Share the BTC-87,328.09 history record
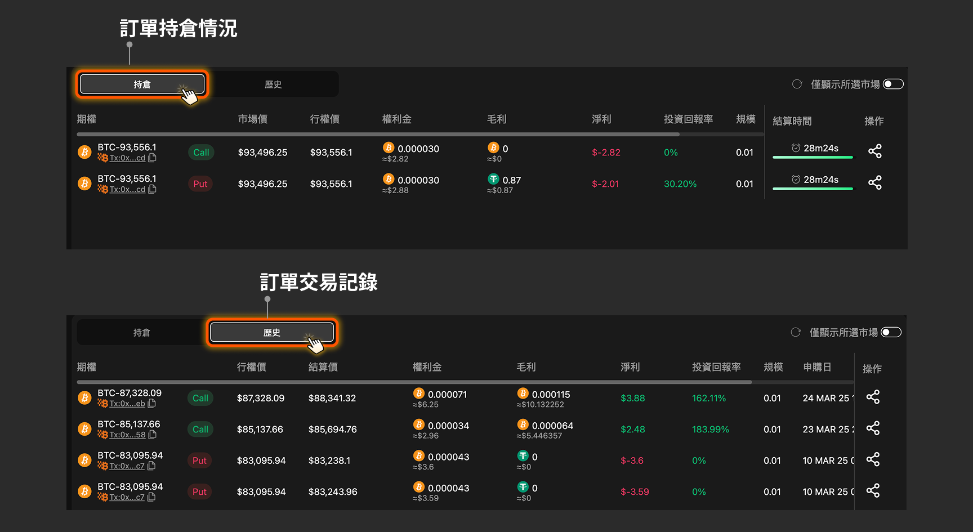The height and width of the screenshot is (532, 973). pos(873,397)
